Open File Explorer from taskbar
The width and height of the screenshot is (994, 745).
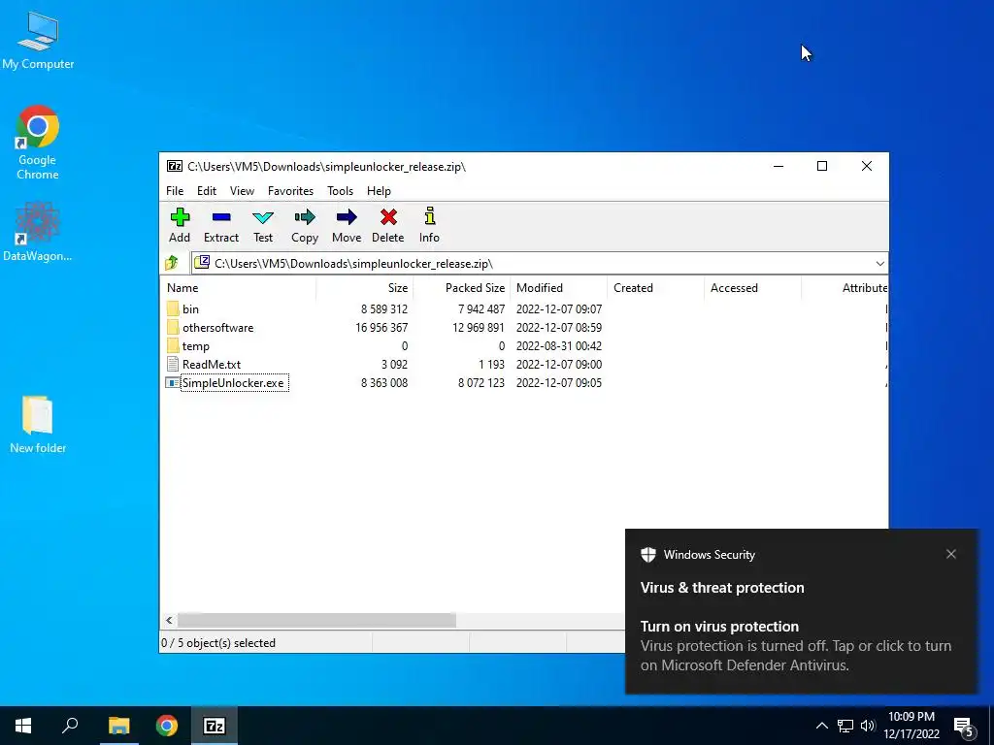(x=118, y=726)
